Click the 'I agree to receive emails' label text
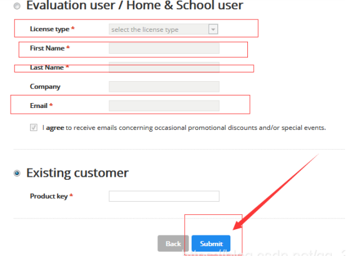346x256 pixels. coord(184,127)
